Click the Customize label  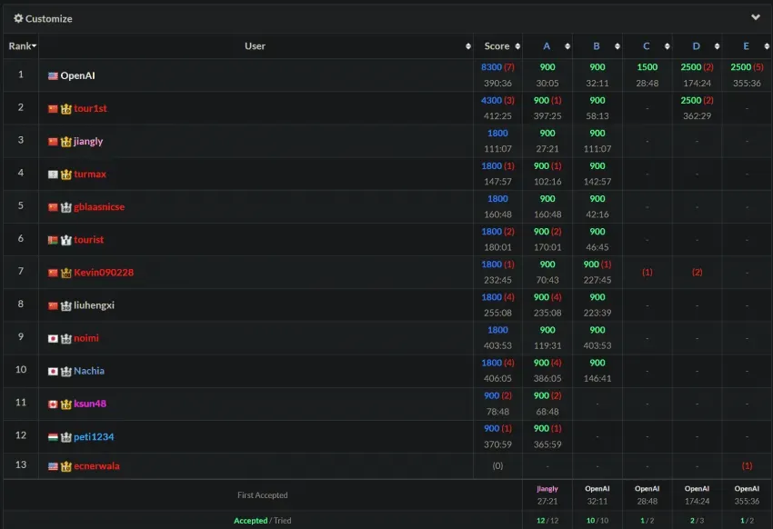point(48,19)
